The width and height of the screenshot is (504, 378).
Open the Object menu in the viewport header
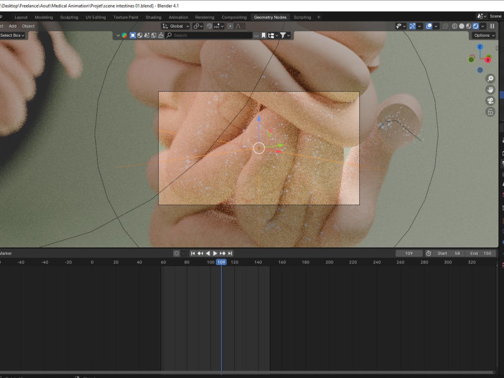(28, 26)
